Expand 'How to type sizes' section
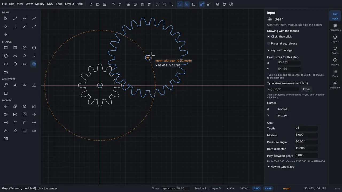342x192 pixels. (x=281, y=167)
